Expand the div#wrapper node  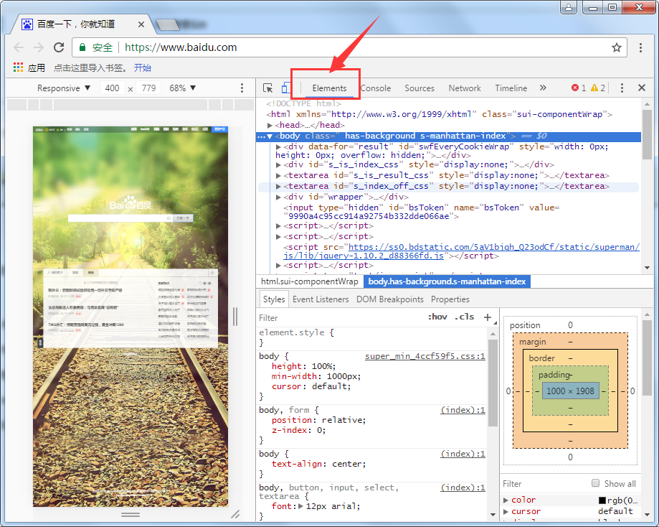(x=279, y=197)
